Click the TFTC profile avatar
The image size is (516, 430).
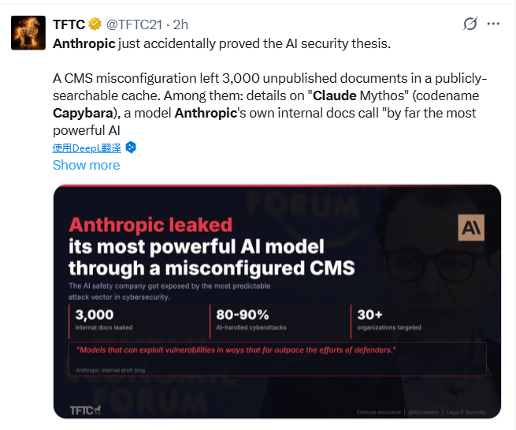(28, 32)
